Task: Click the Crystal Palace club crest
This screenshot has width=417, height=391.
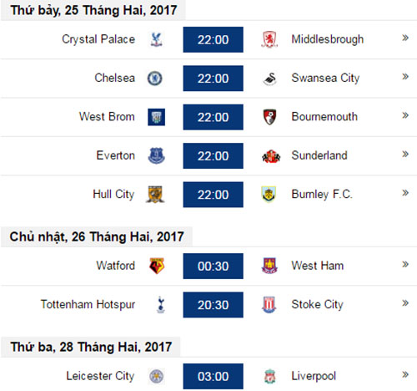Action: (x=156, y=39)
